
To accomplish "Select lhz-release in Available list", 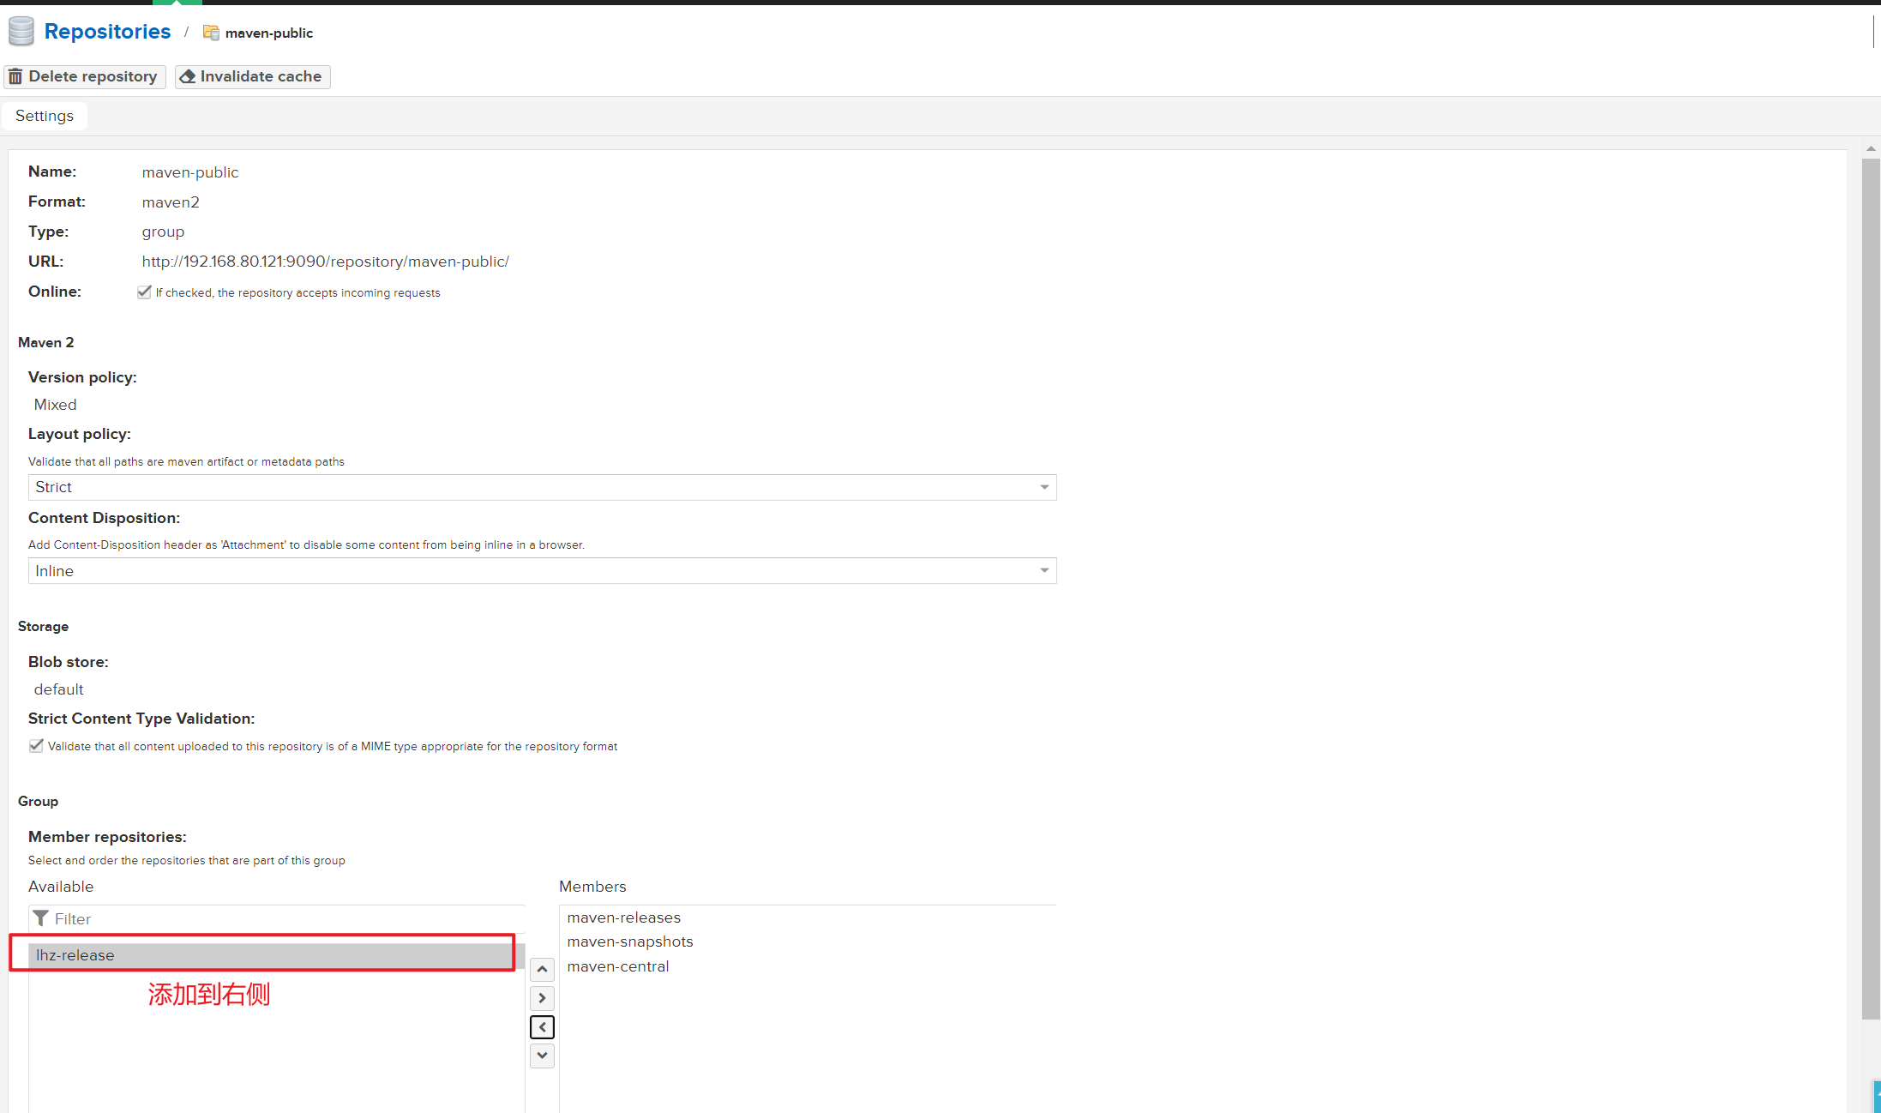I will tap(276, 955).
